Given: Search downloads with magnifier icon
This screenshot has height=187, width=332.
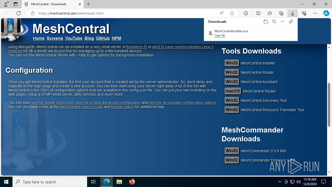Looking at the screenshot, I should click(x=274, y=22).
